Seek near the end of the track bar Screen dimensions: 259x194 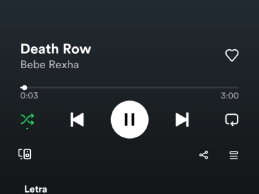point(235,88)
